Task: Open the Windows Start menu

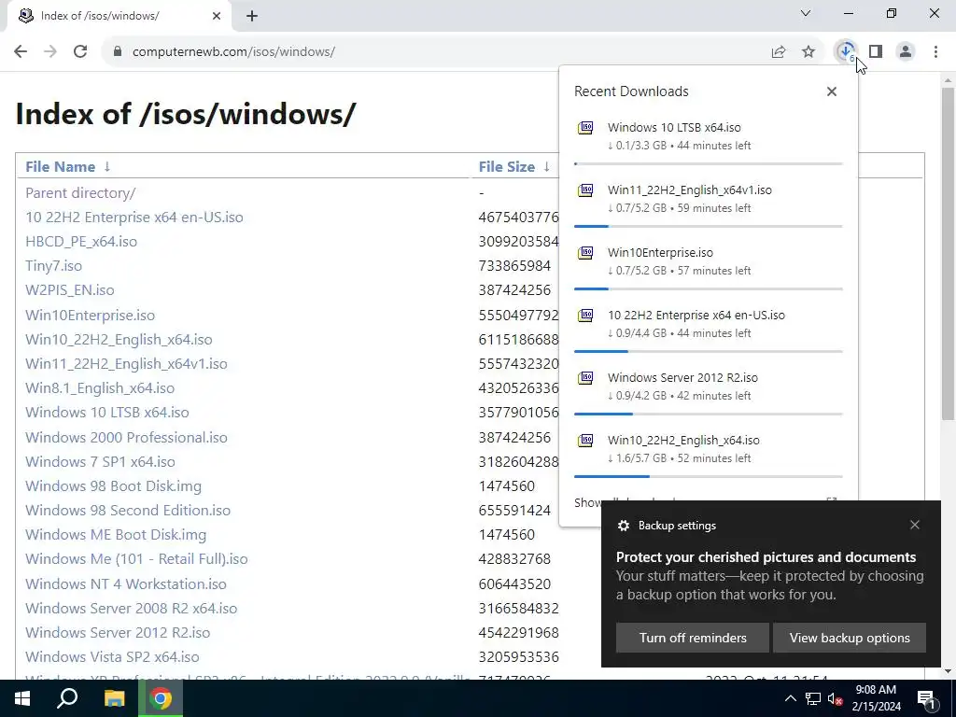Action: pos(22,698)
